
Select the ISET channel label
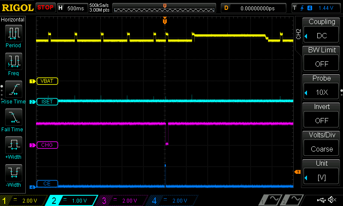47,102
